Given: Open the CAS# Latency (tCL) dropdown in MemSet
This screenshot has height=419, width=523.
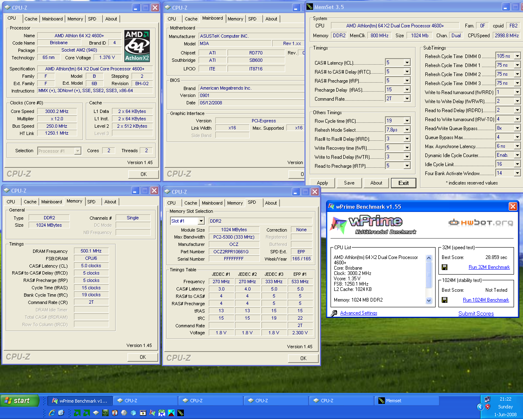Looking at the screenshot, I should (x=407, y=63).
